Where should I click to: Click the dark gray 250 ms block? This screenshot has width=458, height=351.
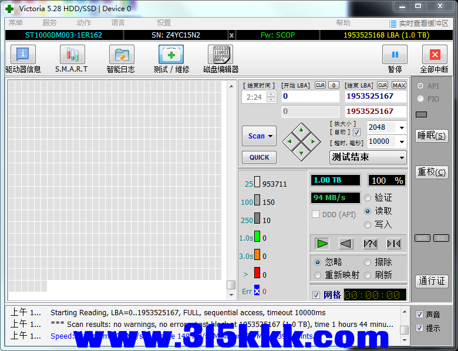(x=257, y=218)
